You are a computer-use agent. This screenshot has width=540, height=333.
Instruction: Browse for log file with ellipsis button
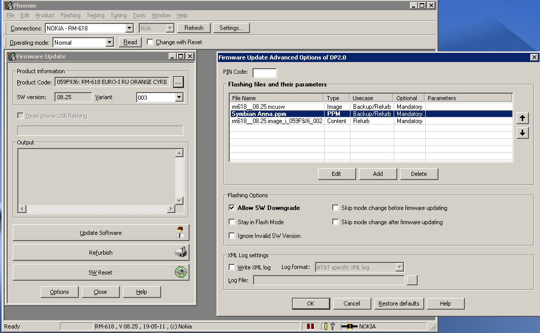[x=412, y=280]
